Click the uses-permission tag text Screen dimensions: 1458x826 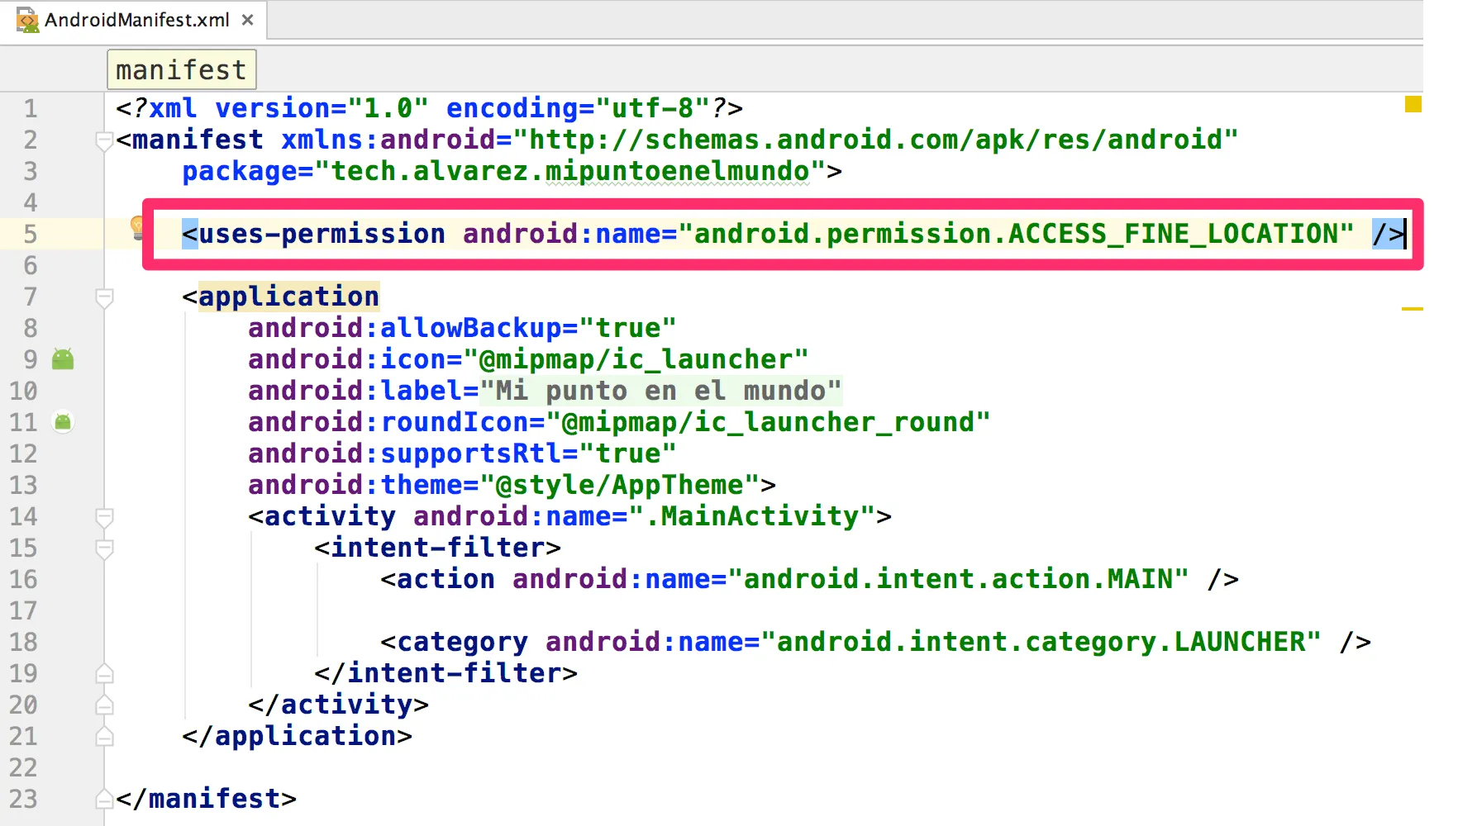322,234
